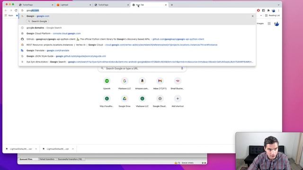Switch to the Lightsail tab
This screenshot has height=170, width=303.
click(x=73, y=5)
